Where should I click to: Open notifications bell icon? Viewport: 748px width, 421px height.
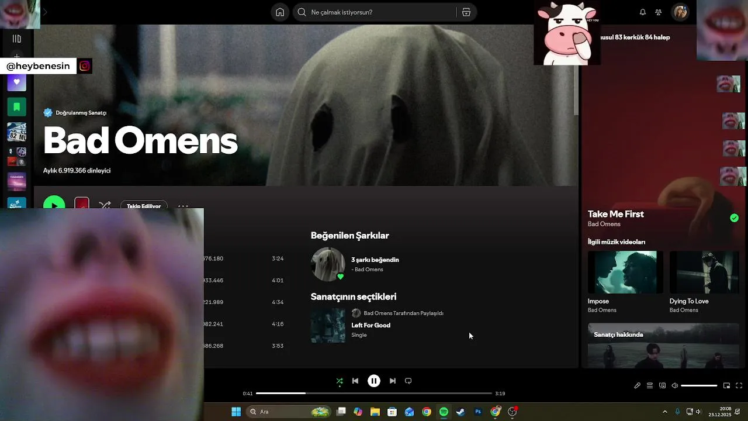(643, 12)
